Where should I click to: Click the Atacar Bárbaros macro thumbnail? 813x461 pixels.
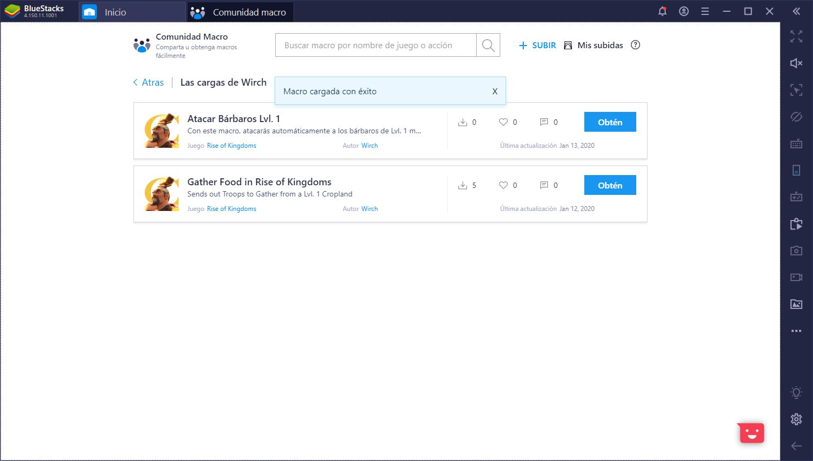click(x=162, y=131)
